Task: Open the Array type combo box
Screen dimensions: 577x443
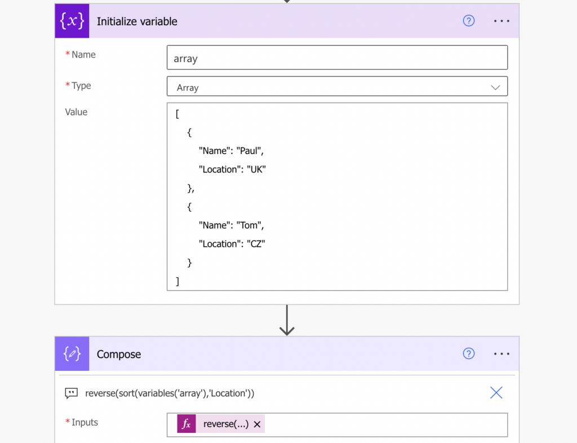Action: pos(337,86)
